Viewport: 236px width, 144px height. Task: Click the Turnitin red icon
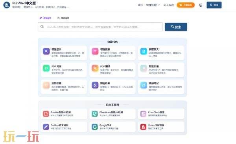(46, 114)
